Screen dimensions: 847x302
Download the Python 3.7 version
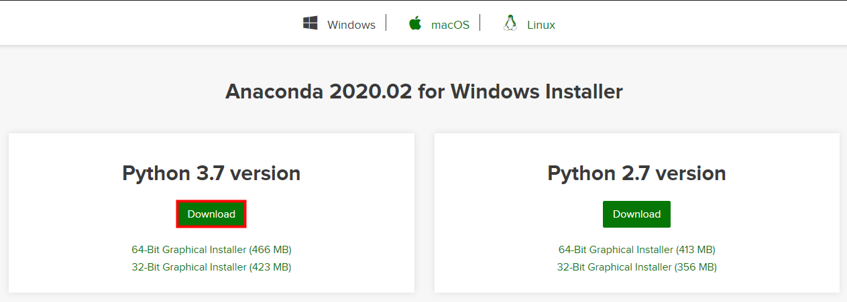point(211,214)
